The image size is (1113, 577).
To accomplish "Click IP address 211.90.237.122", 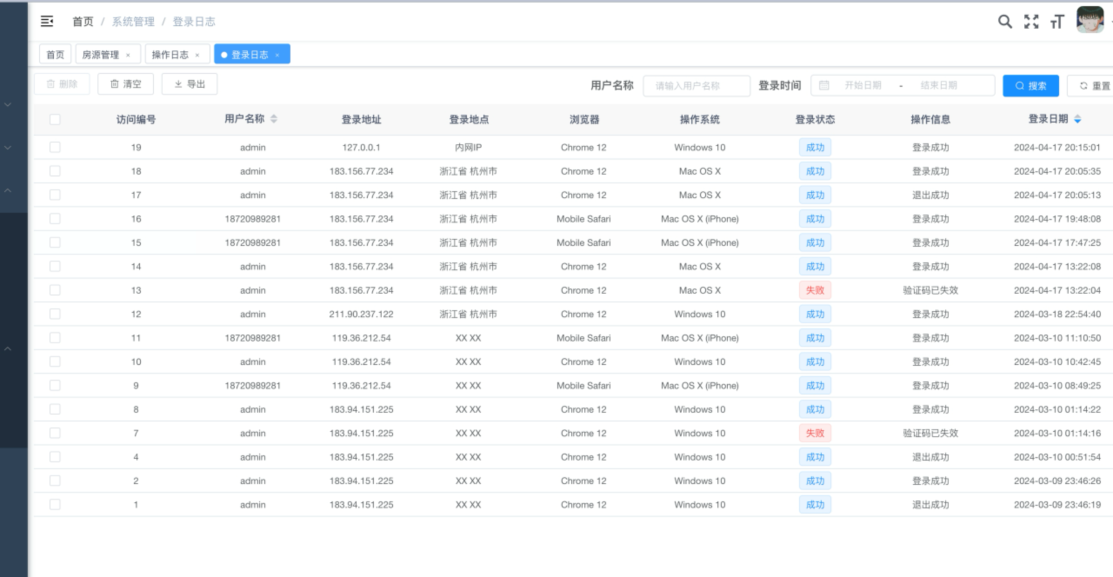I will [361, 314].
